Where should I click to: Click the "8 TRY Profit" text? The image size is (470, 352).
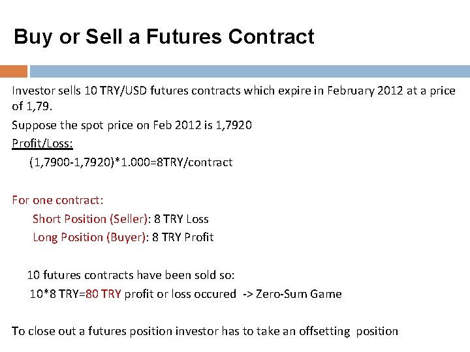(x=183, y=237)
